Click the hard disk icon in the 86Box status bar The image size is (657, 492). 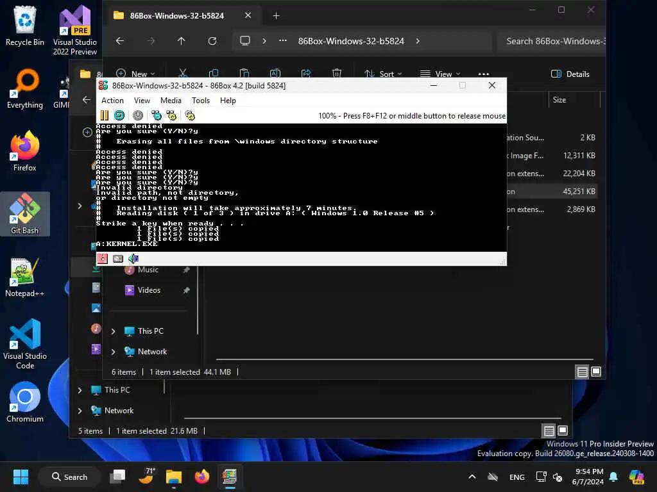coord(118,259)
